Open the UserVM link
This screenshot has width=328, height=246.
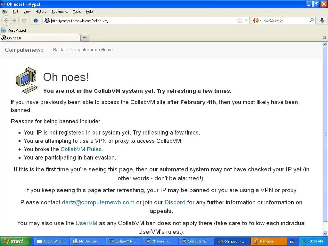(86, 223)
